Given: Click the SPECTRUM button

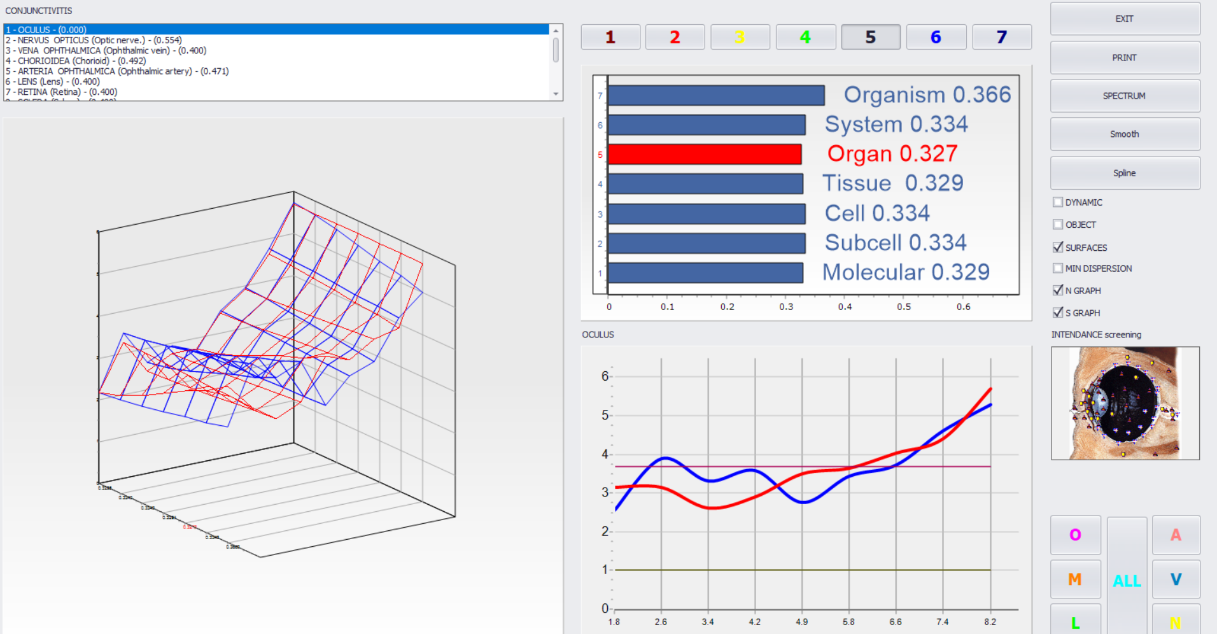Looking at the screenshot, I should tap(1125, 96).
